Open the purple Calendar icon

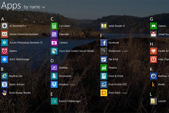(x=54, y=34)
